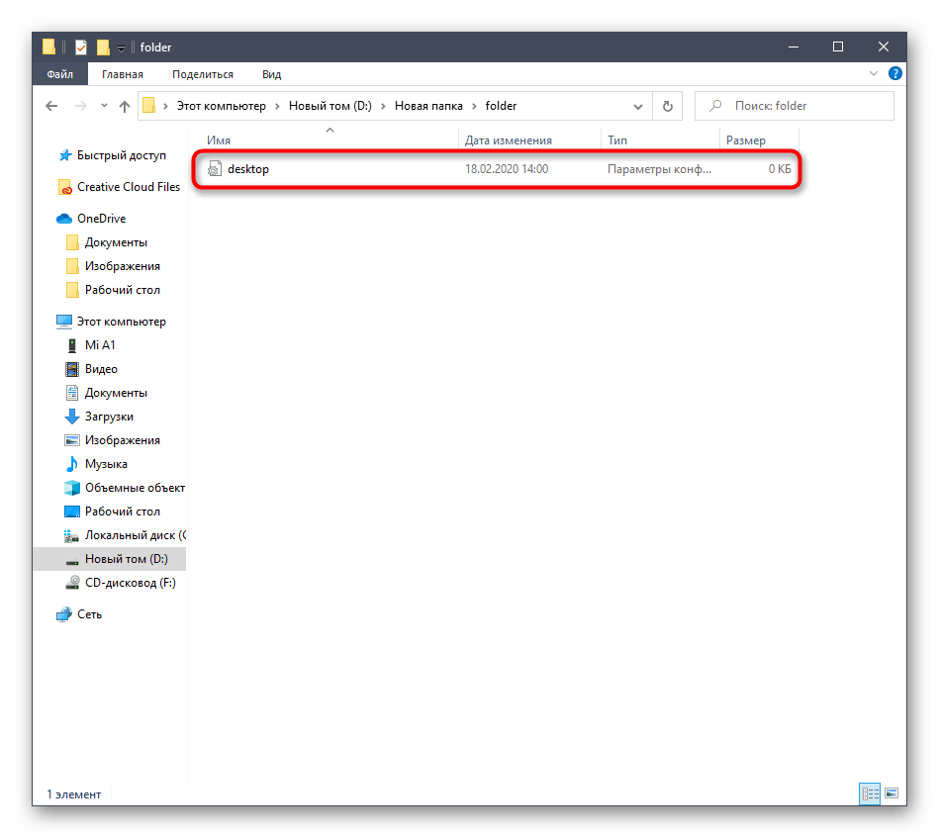Click Новая папка breadcrumb segment
Viewport: 939px width, 838px height.
(428, 106)
